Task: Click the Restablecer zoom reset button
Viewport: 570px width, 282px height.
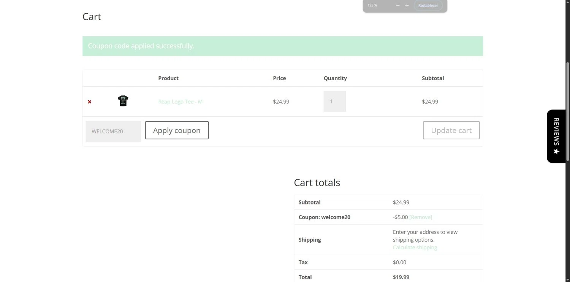Action: pos(428,5)
